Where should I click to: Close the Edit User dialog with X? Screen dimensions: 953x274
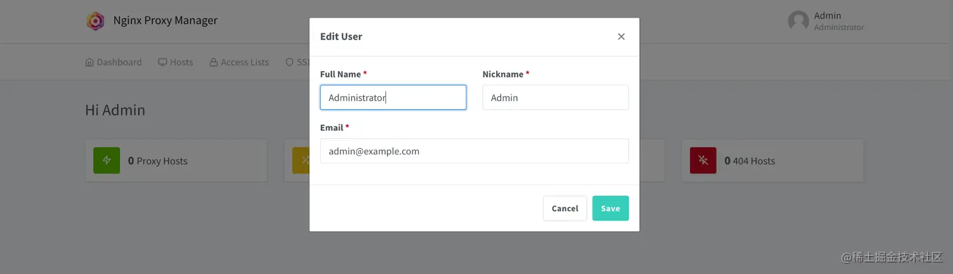point(621,36)
